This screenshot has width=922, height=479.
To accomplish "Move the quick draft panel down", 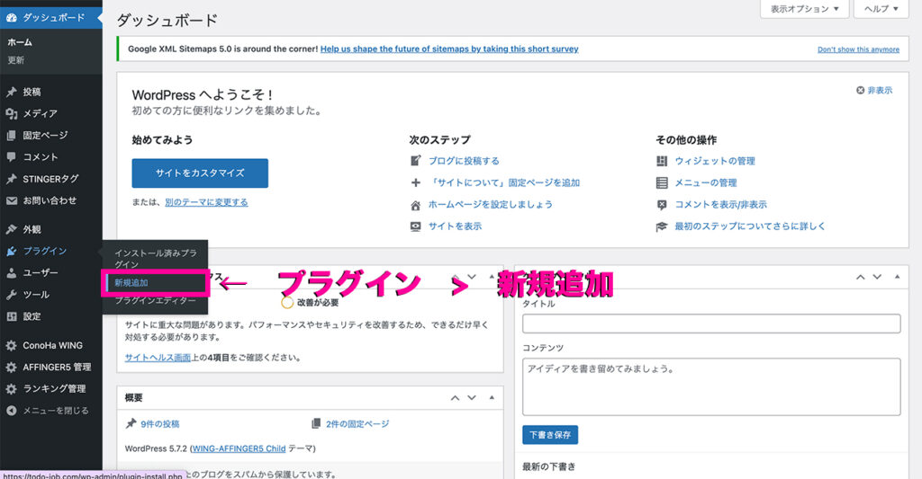I will (x=877, y=277).
